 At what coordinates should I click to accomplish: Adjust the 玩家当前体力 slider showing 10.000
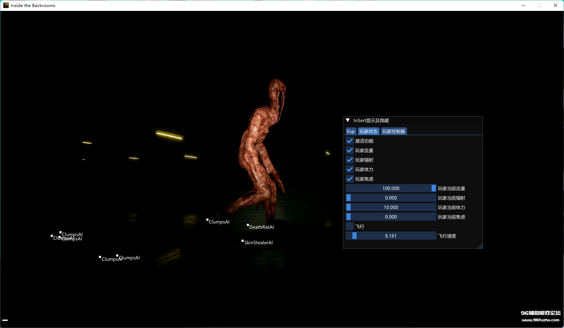point(391,207)
